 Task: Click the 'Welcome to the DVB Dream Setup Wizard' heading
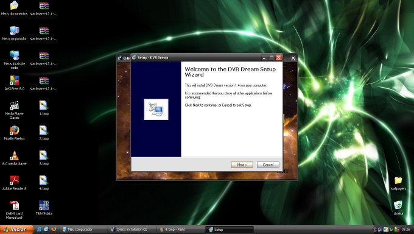(230, 72)
